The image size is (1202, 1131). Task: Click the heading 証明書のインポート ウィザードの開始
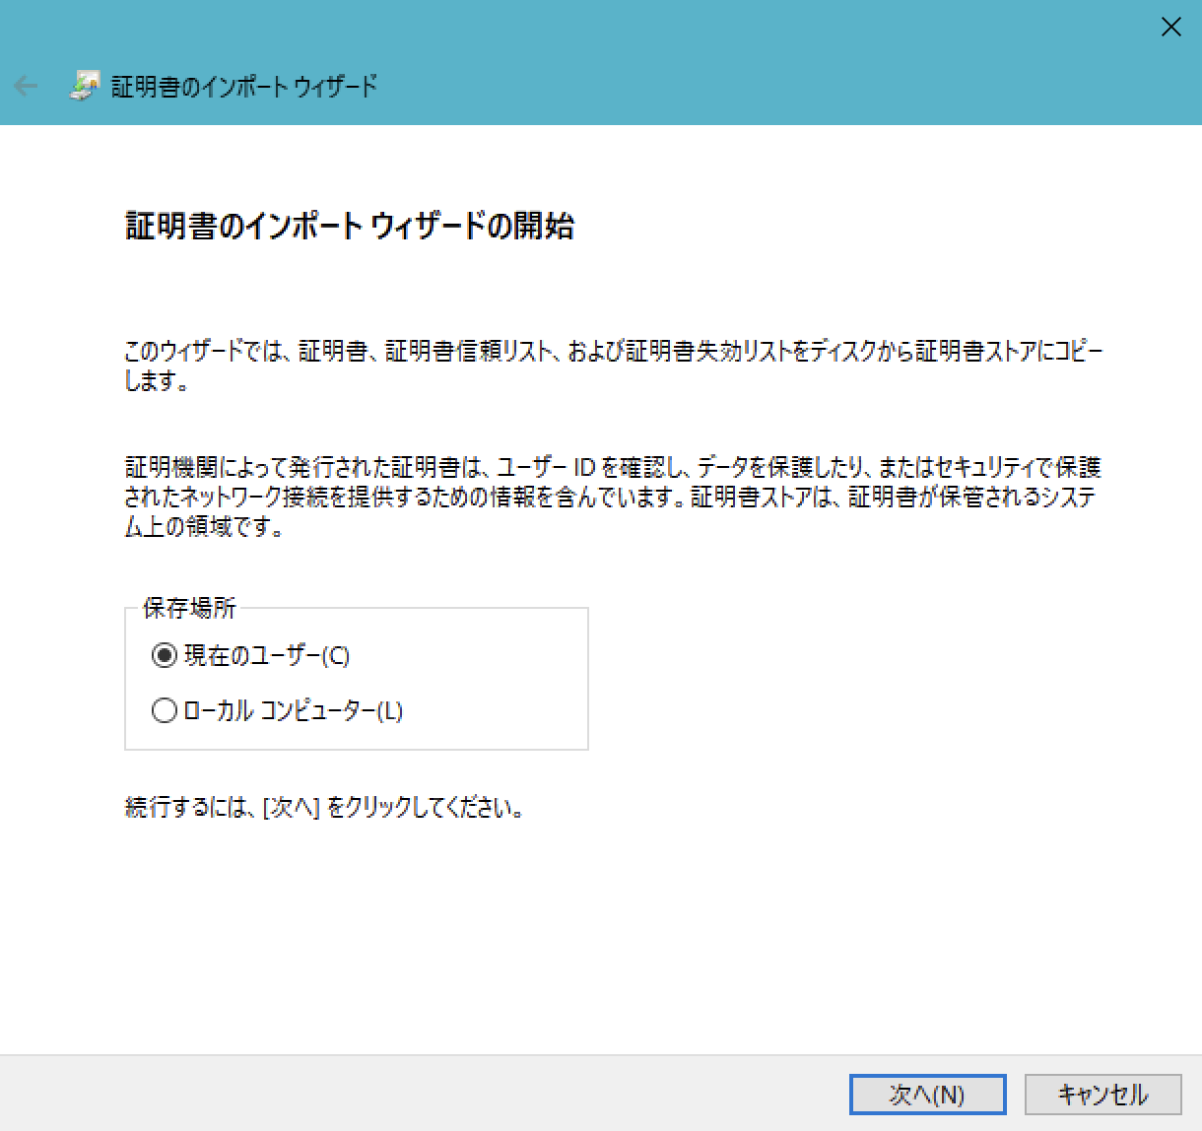pyautogui.click(x=350, y=226)
